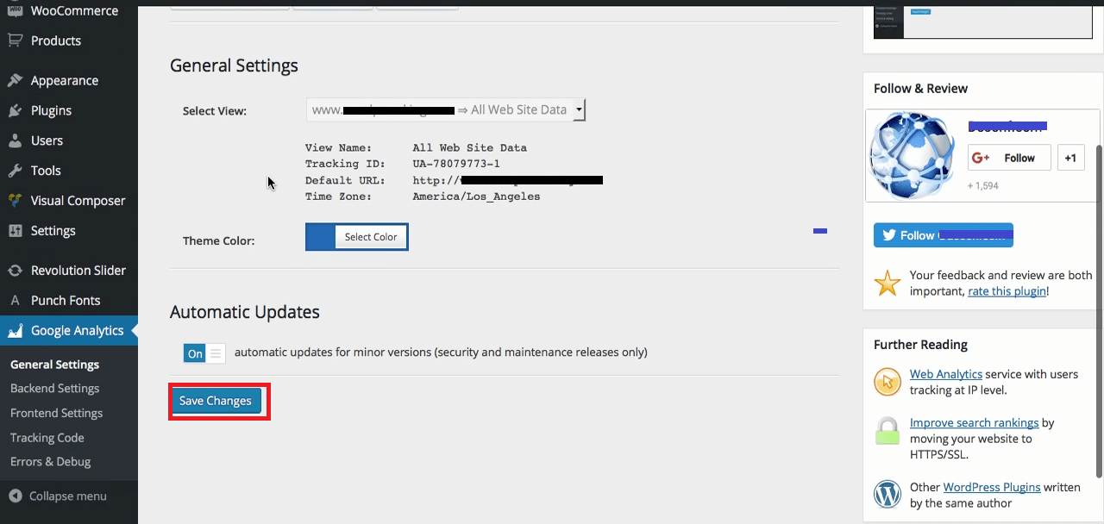Open the WordPress Plugins link
The width and height of the screenshot is (1104, 524).
(x=992, y=487)
